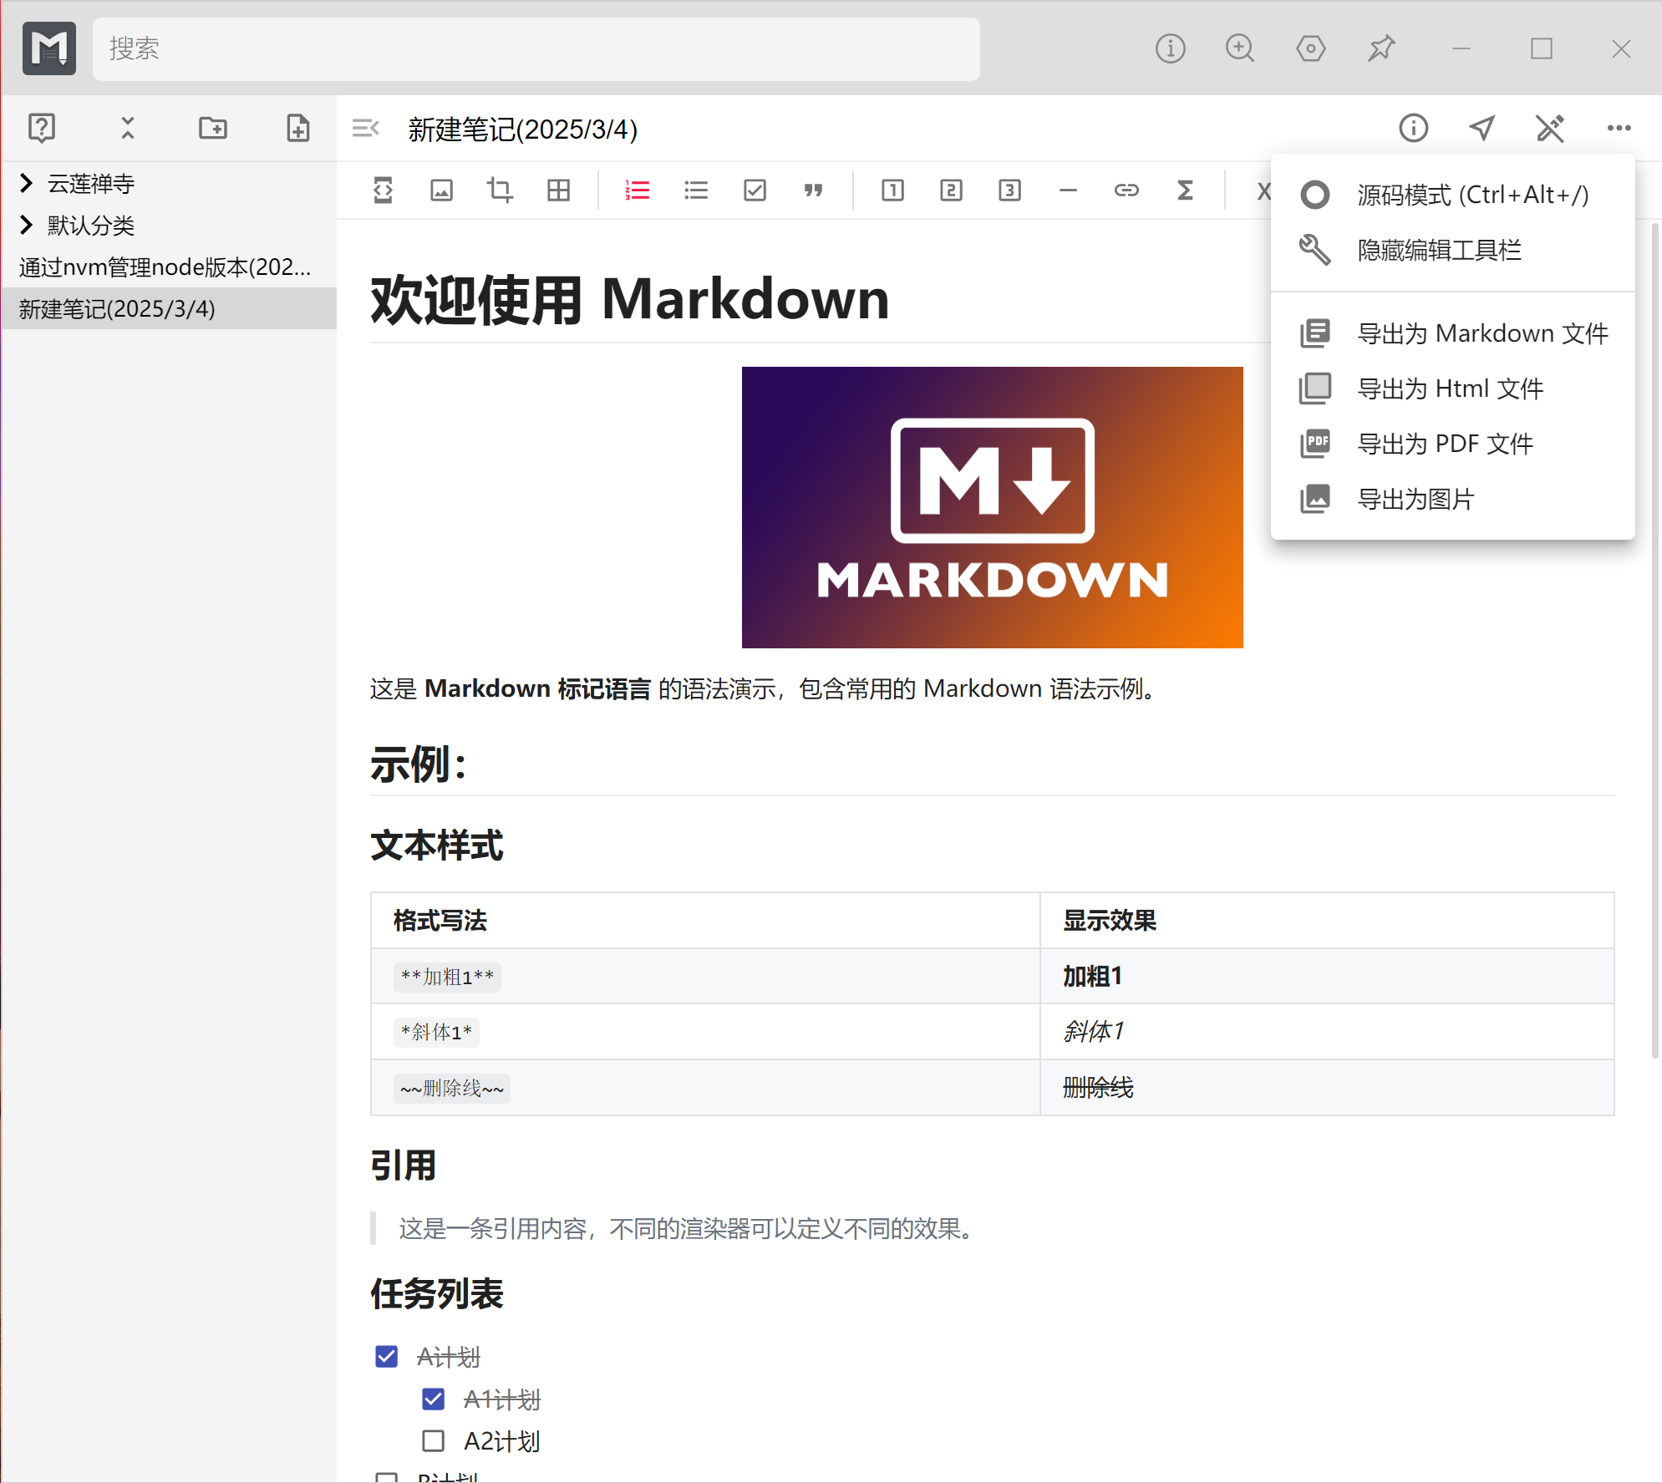
Task: Choose 导出为 PDF 文件 from the menu
Action: point(1445,444)
